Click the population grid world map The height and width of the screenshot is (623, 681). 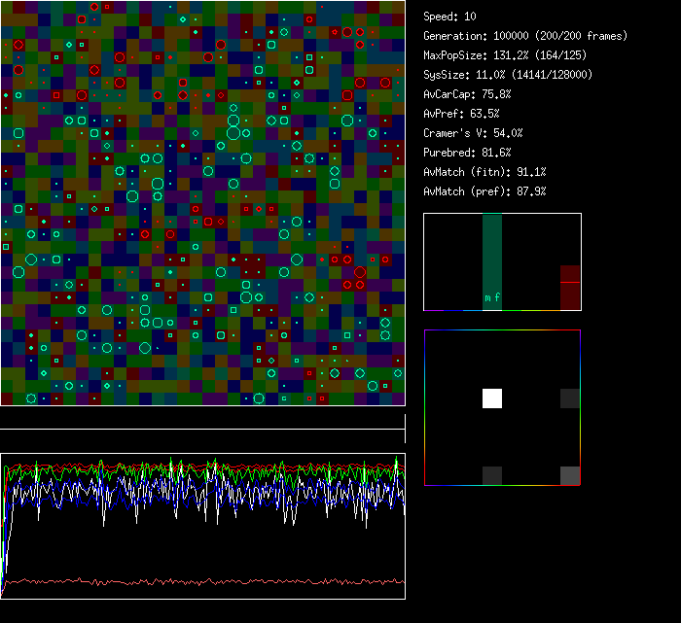(202, 202)
